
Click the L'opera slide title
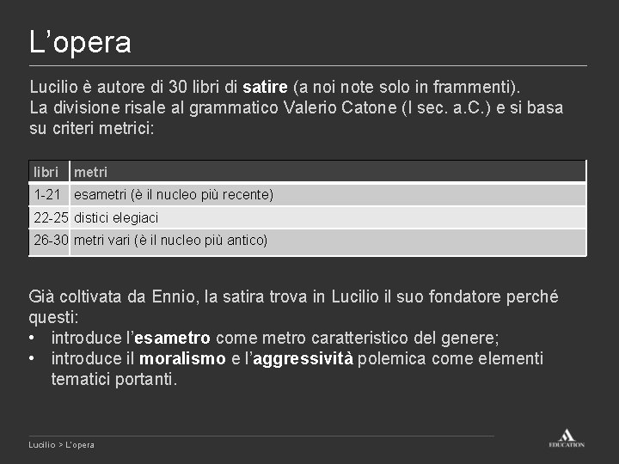[x=80, y=42]
